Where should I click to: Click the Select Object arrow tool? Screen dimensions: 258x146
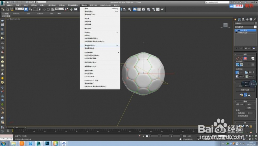pos(26,9)
